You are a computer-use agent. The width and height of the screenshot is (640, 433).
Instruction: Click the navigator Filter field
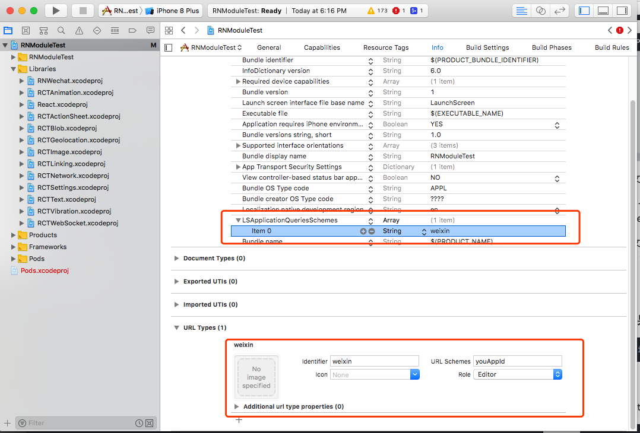point(80,424)
